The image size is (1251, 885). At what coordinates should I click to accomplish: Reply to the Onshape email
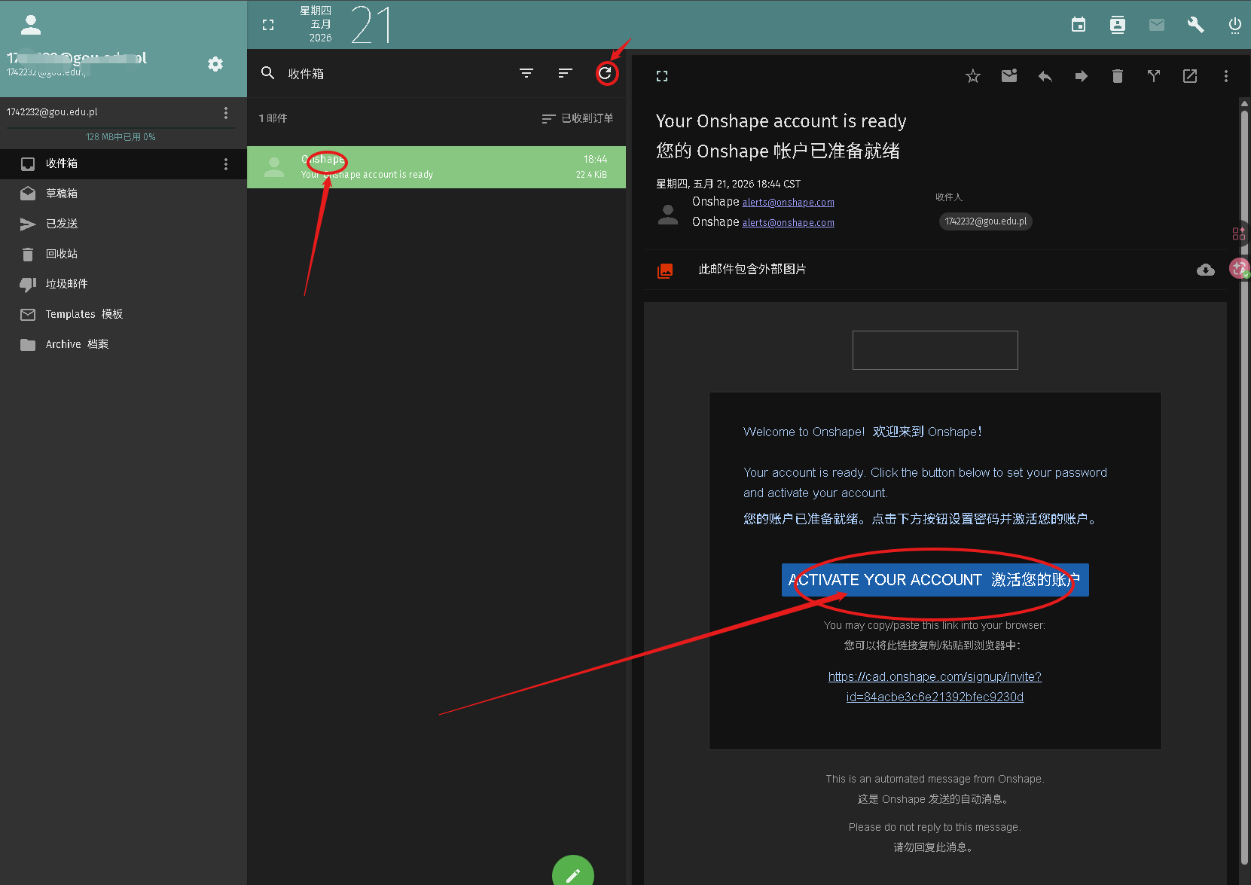pos(1045,76)
